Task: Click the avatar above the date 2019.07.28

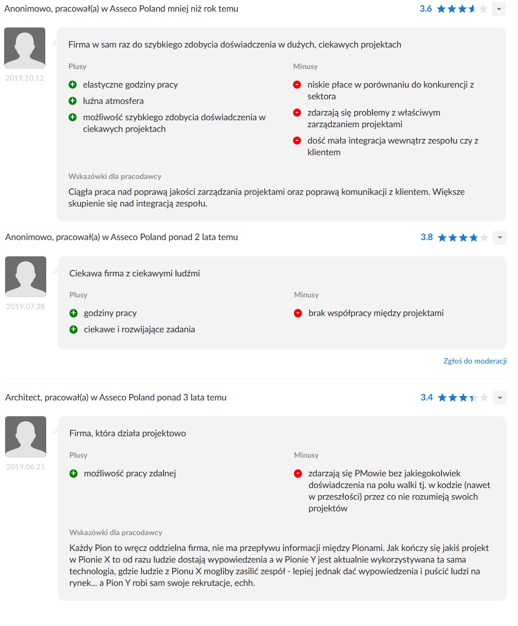Action: 26,276
